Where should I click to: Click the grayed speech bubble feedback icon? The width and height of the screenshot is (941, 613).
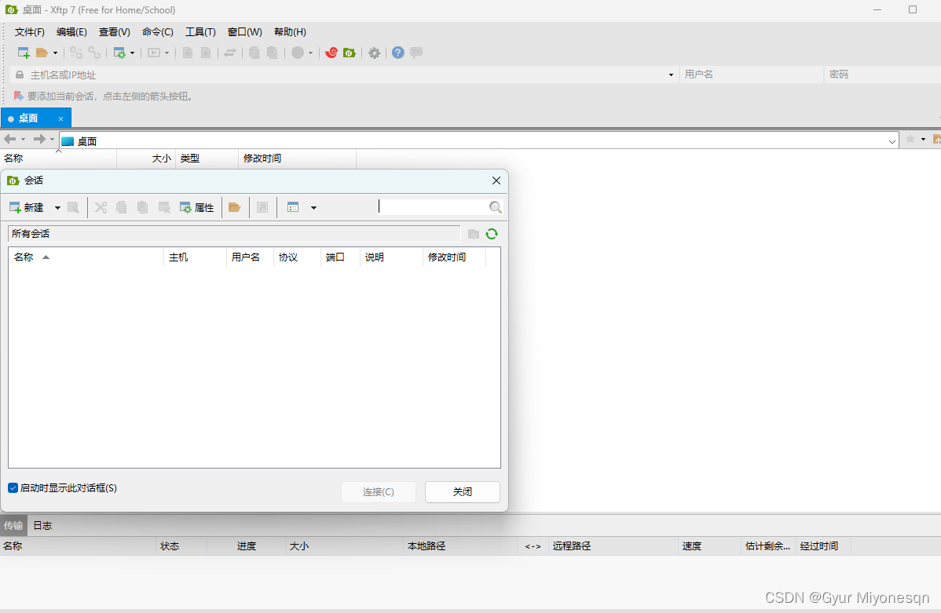pos(416,53)
